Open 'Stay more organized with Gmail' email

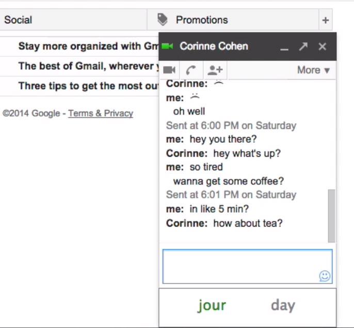79,47
